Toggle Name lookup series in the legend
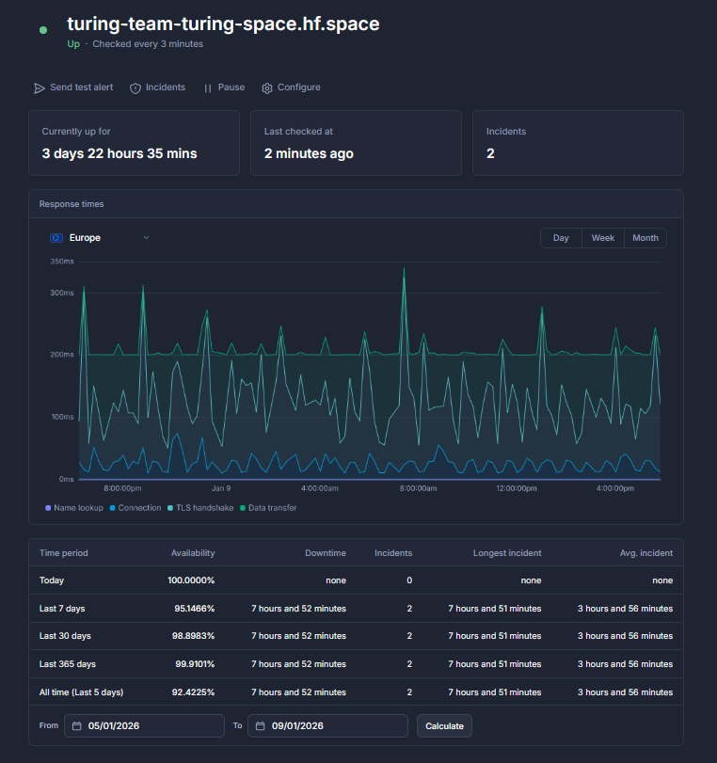The width and height of the screenshot is (717, 763). pos(74,508)
